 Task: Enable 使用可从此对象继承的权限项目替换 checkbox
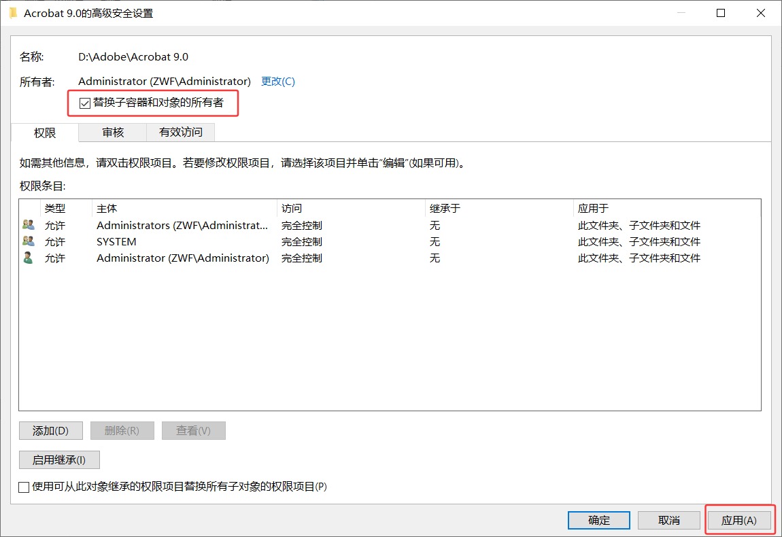[x=24, y=487]
